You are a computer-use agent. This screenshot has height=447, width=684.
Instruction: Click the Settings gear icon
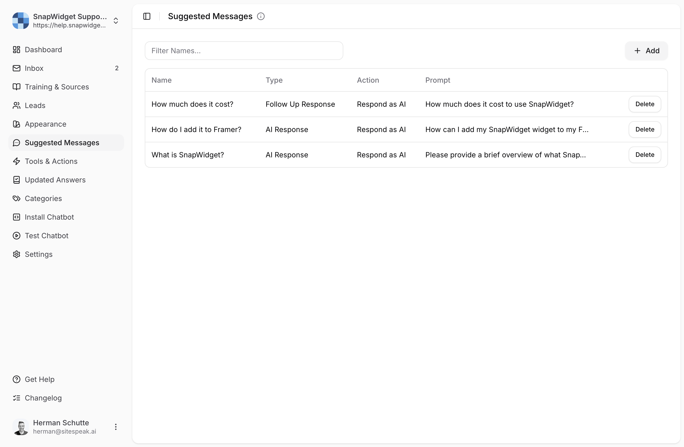click(16, 254)
